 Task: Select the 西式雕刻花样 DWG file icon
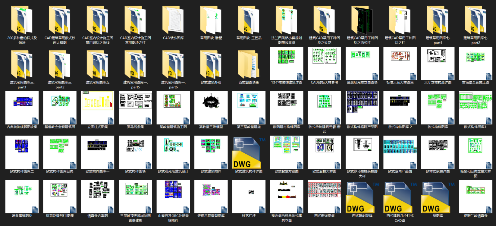click(x=362, y=197)
